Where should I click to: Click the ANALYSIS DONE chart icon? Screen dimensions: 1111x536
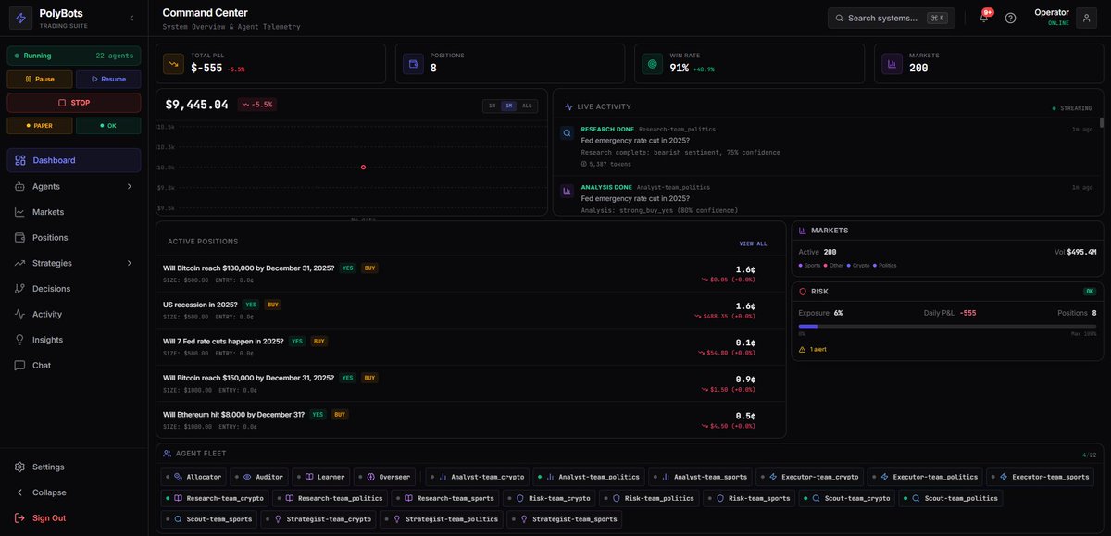[567, 192]
